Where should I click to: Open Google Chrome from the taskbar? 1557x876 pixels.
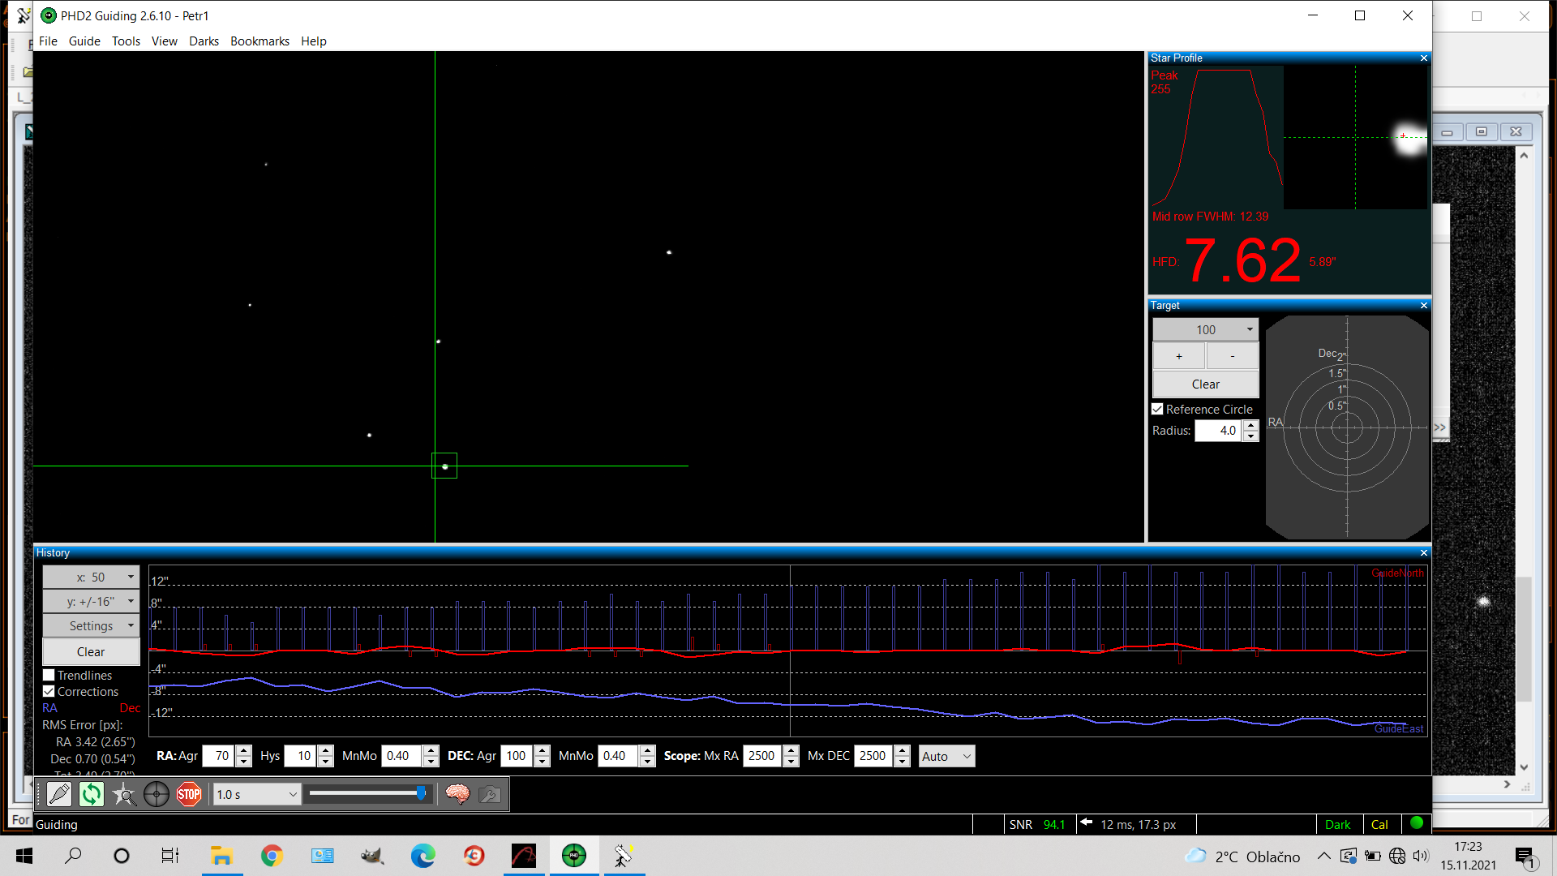(272, 856)
